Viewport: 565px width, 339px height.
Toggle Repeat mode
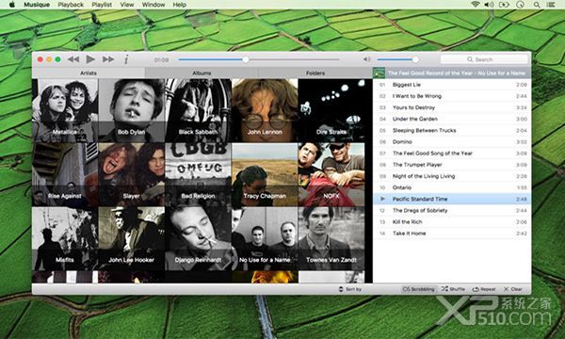point(484,289)
